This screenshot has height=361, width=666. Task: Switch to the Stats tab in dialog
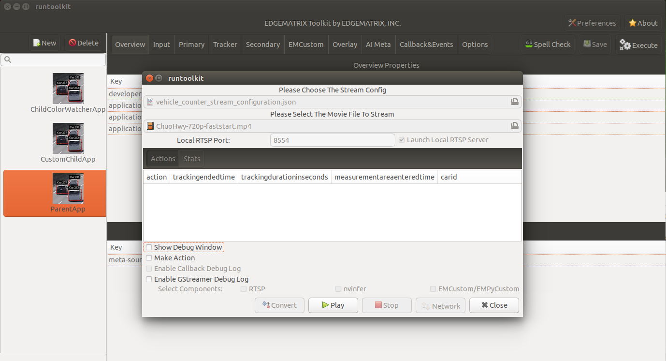click(192, 158)
